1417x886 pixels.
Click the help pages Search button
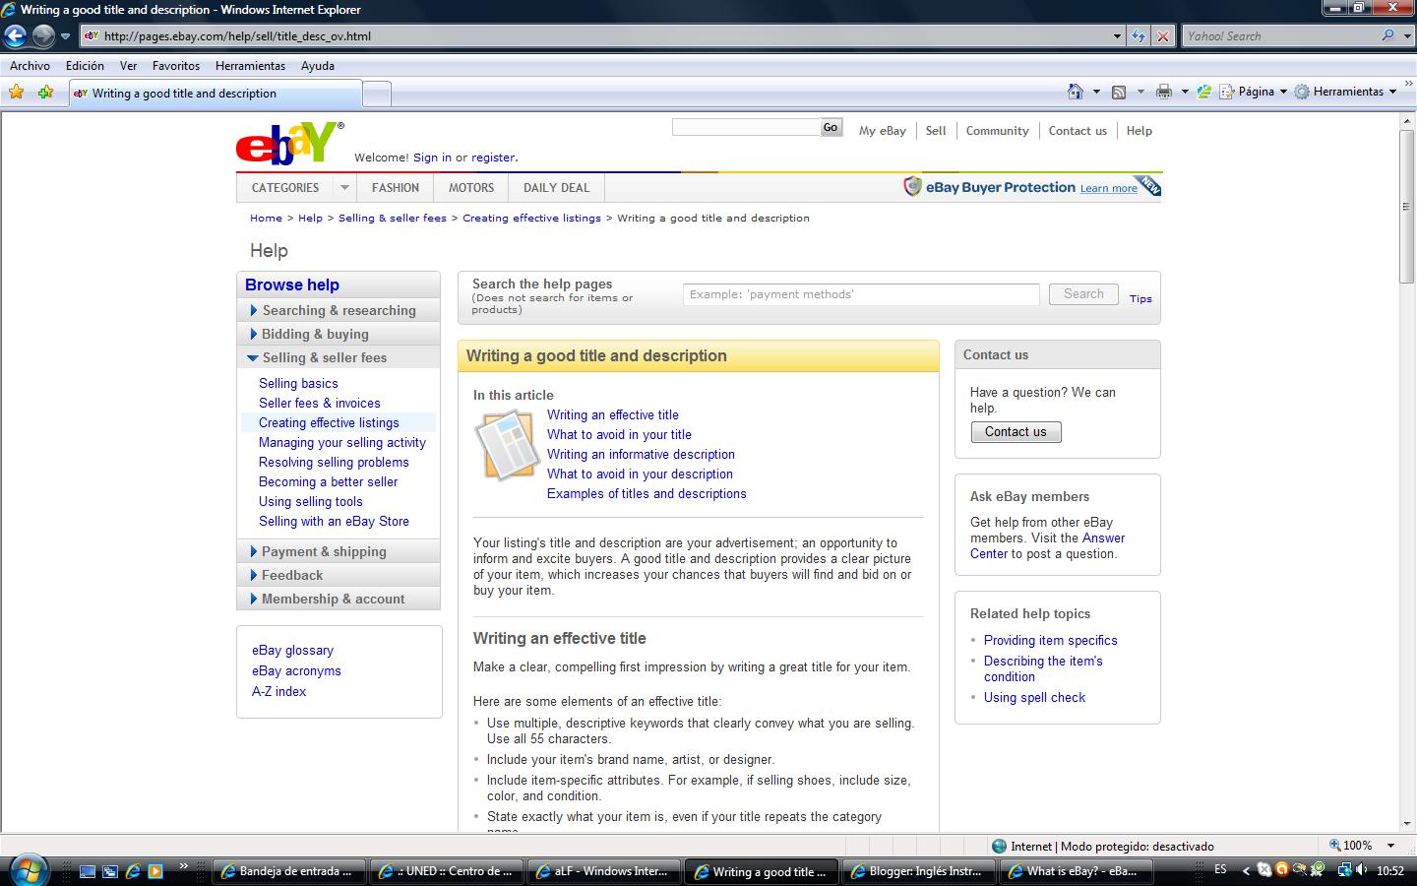tap(1083, 294)
